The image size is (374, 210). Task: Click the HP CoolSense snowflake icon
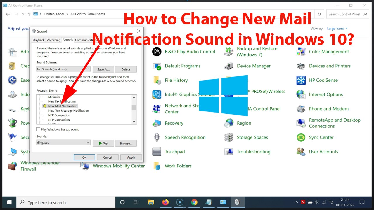(x=301, y=80)
